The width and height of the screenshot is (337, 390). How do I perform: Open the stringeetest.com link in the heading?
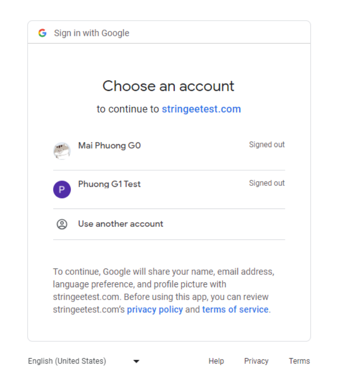pyautogui.click(x=201, y=109)
